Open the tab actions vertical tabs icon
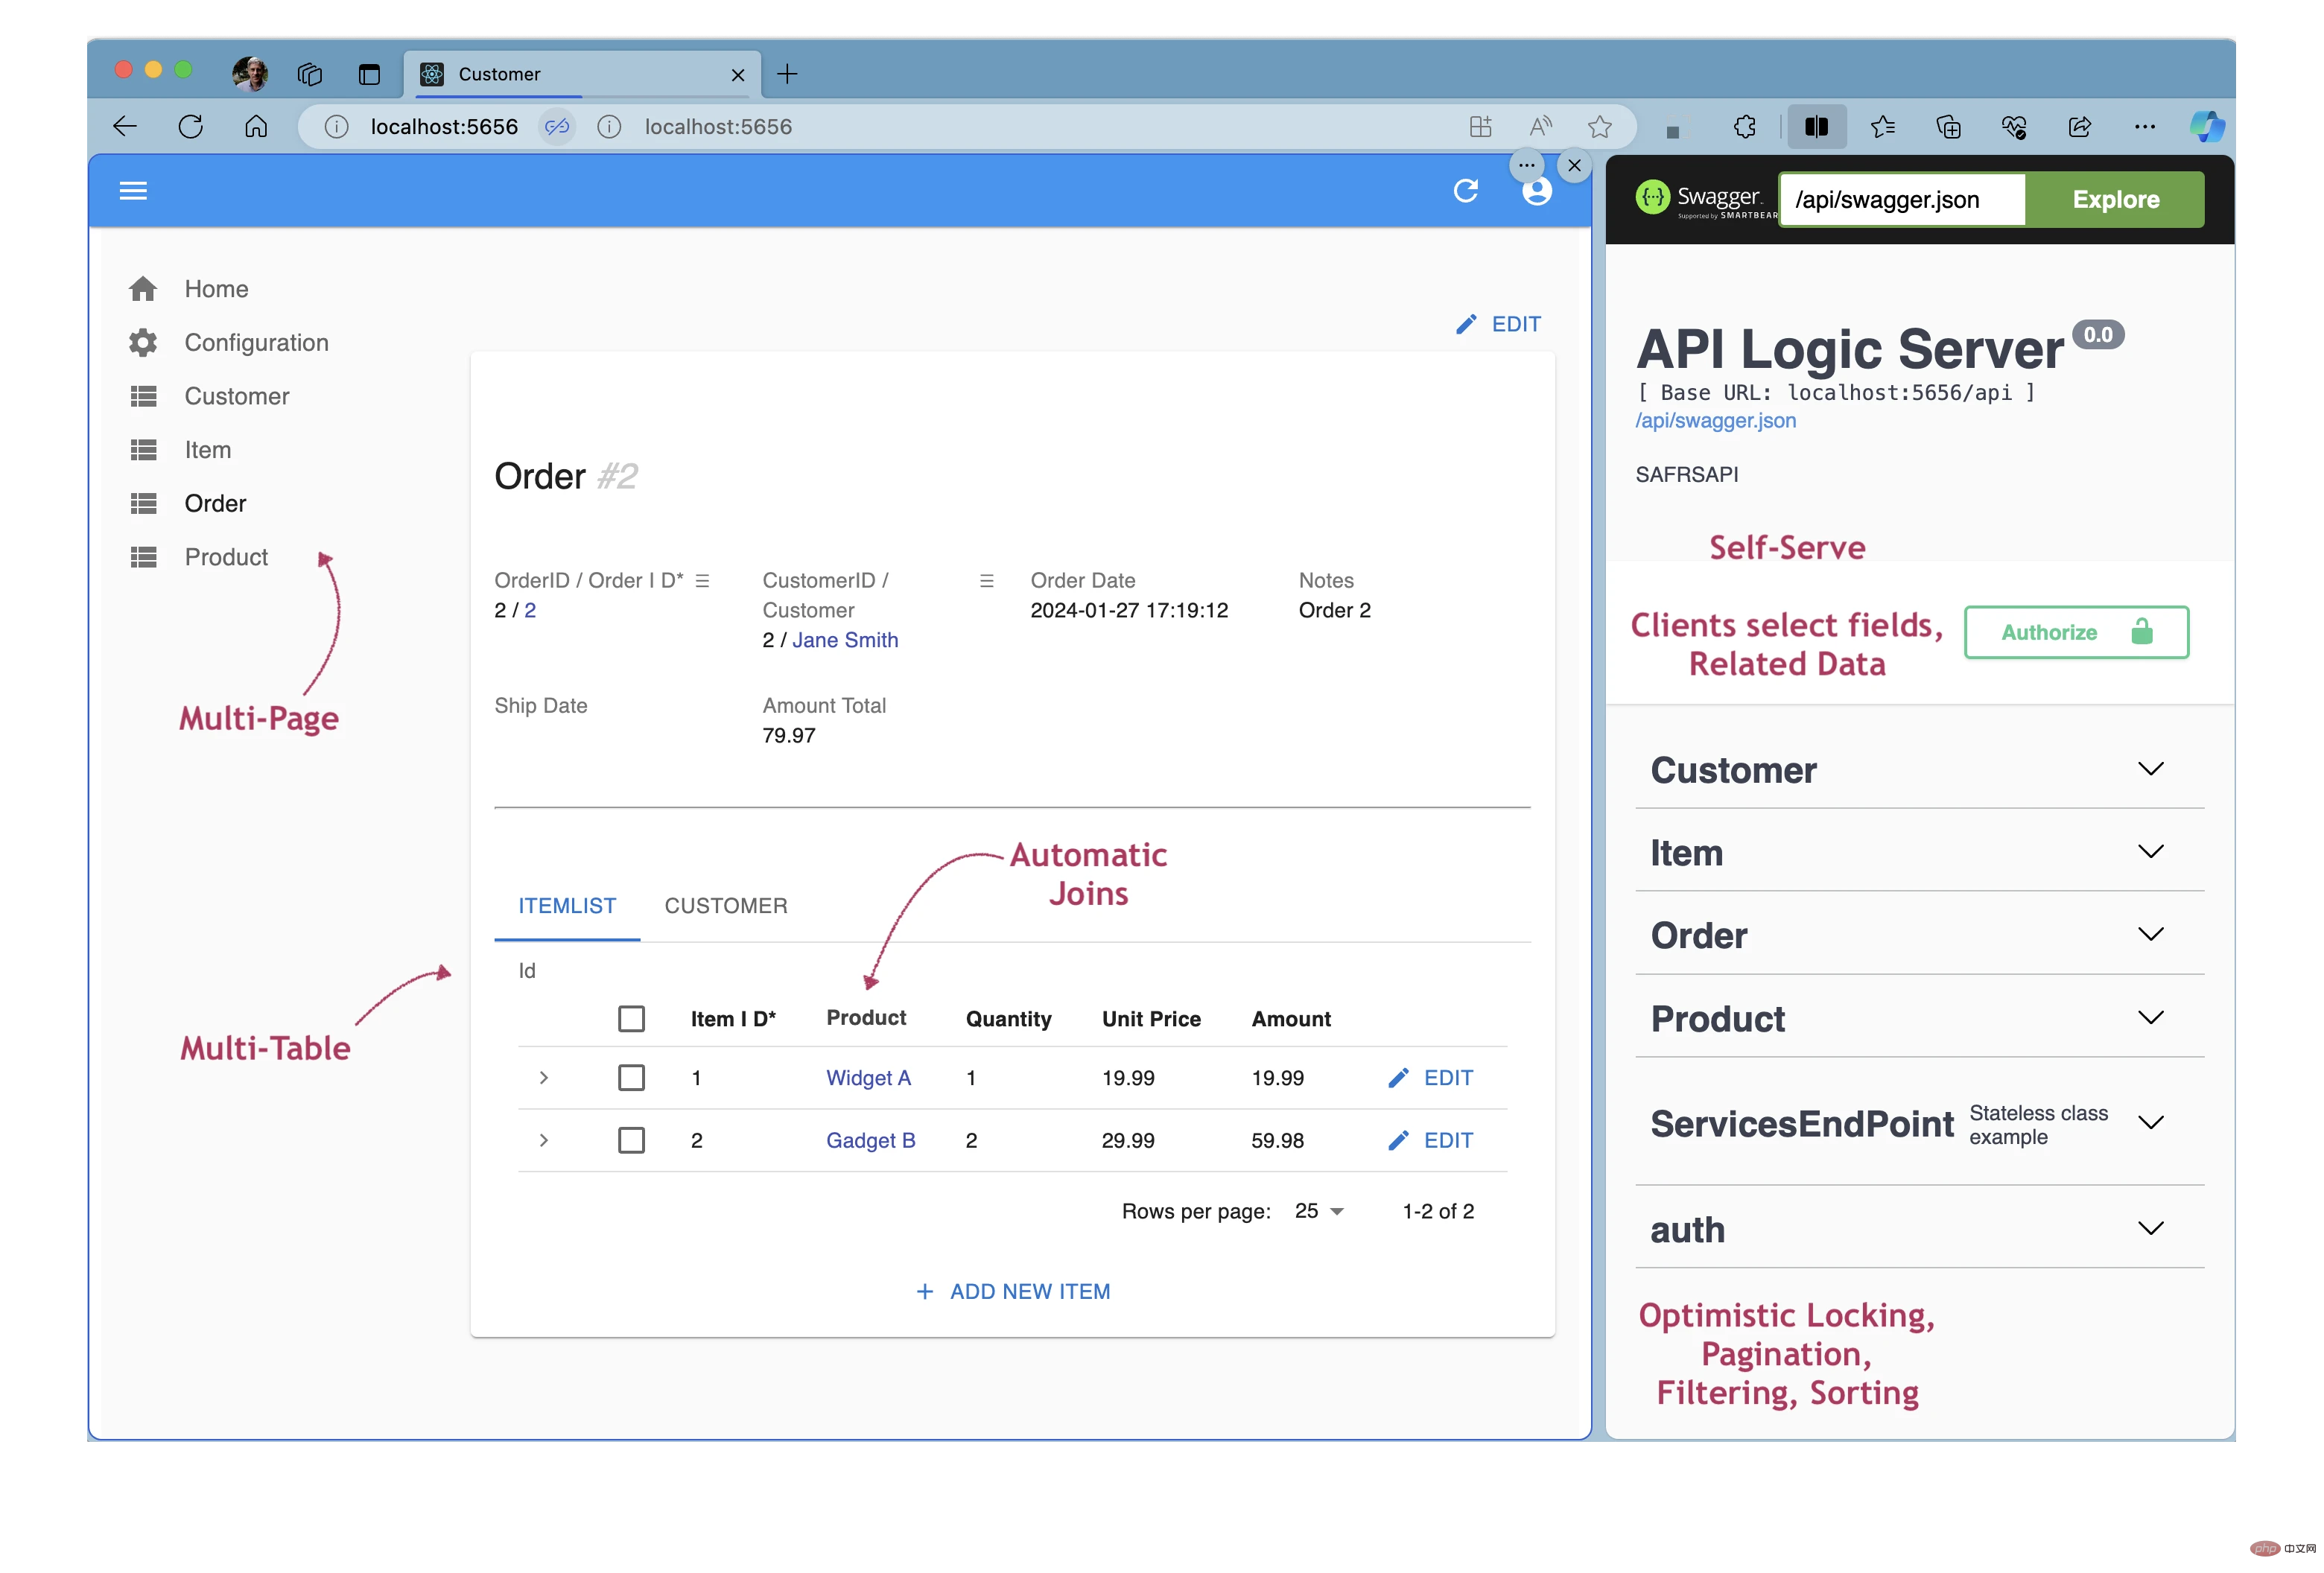This screenshot has height=1573, width=2324. click(369, 74)
